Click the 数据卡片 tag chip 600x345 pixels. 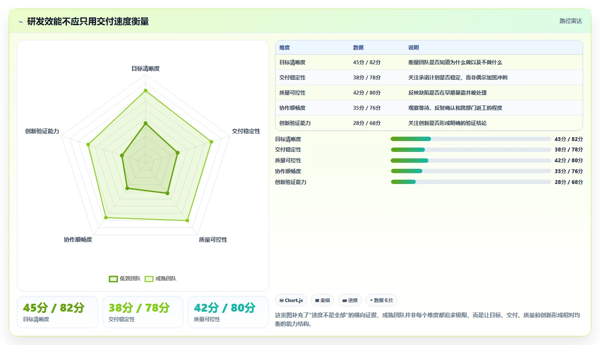381,300
